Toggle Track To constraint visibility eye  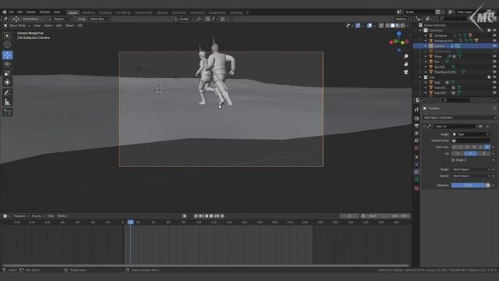480,126
